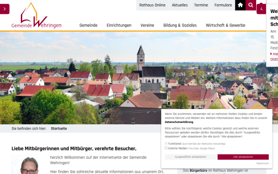
Task: Click the clock tab beside news panel
Action: 261,9
